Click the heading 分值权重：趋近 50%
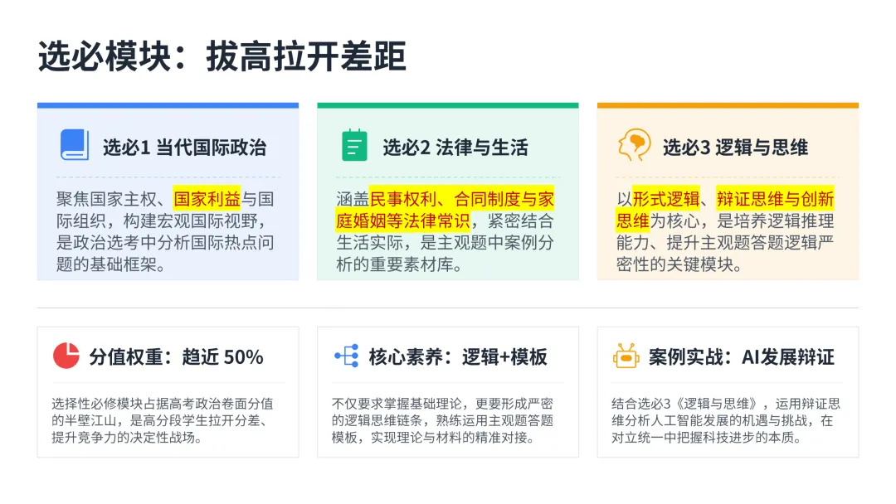 pos(176,356)
